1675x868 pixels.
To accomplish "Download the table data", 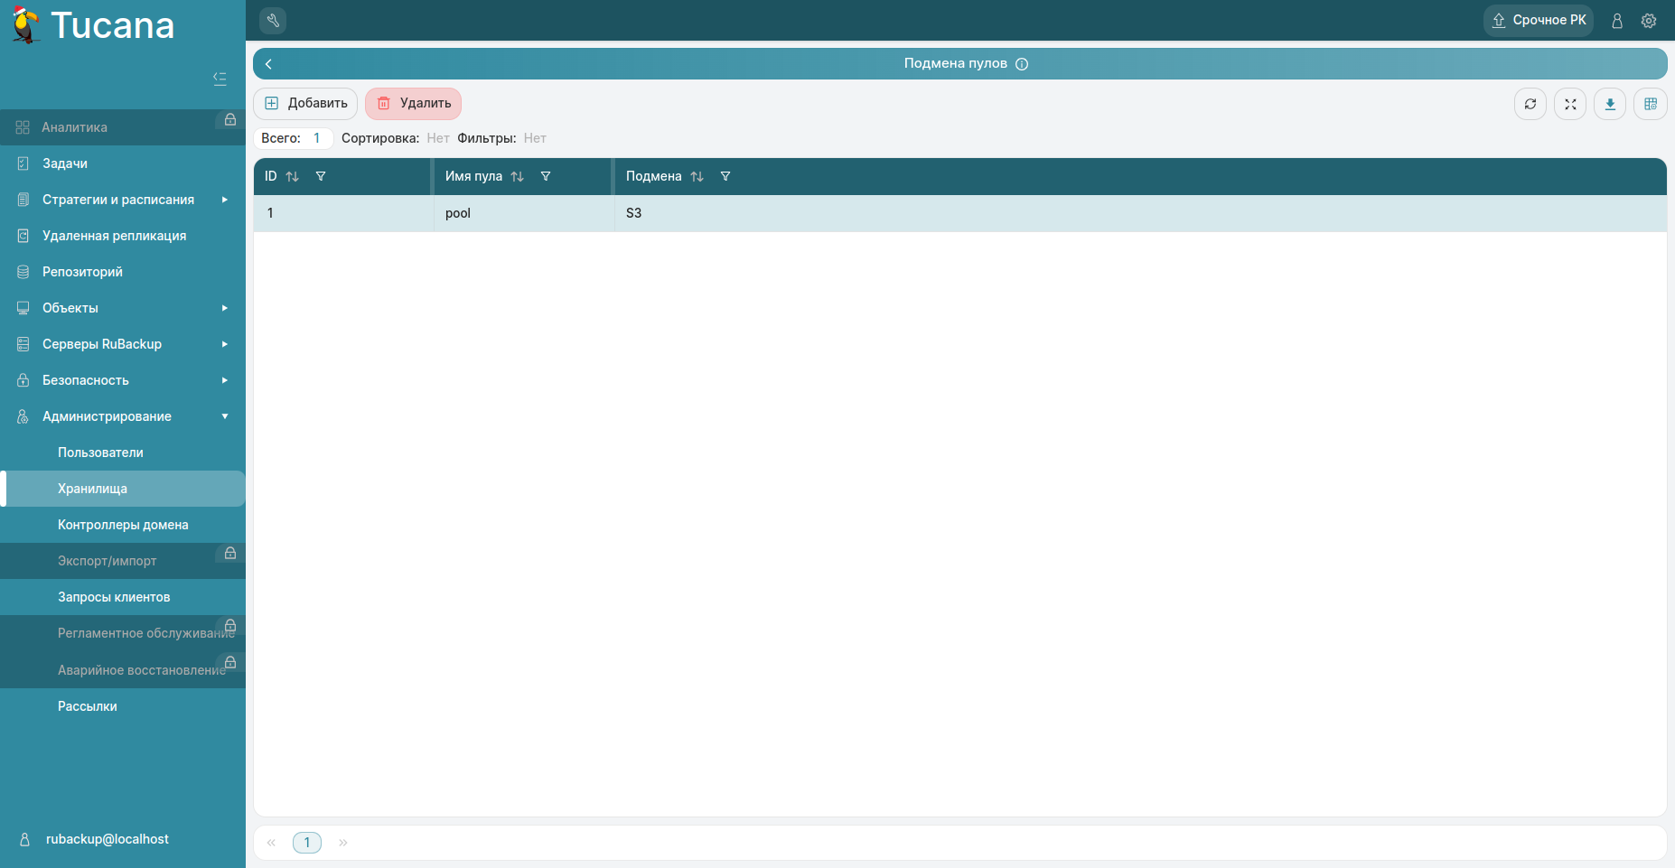I will pyautogui.click(x=1609, y=104).
